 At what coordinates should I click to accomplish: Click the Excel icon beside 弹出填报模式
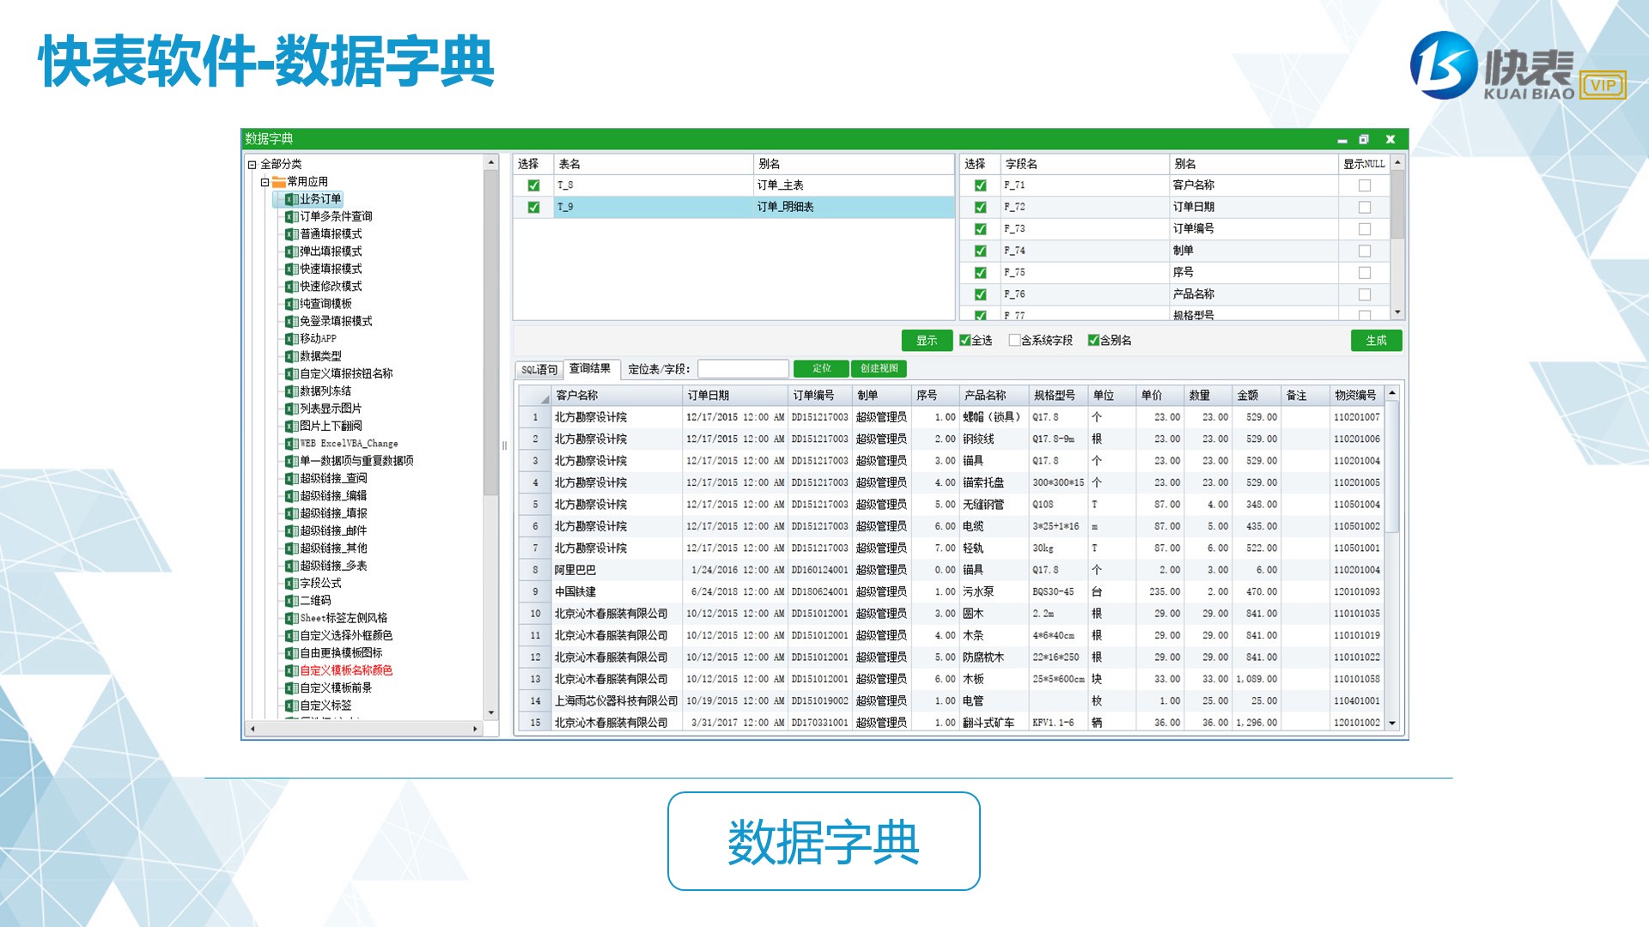point(291,251)
